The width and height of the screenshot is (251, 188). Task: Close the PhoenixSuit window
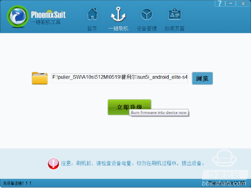click(x=243, y=3)
